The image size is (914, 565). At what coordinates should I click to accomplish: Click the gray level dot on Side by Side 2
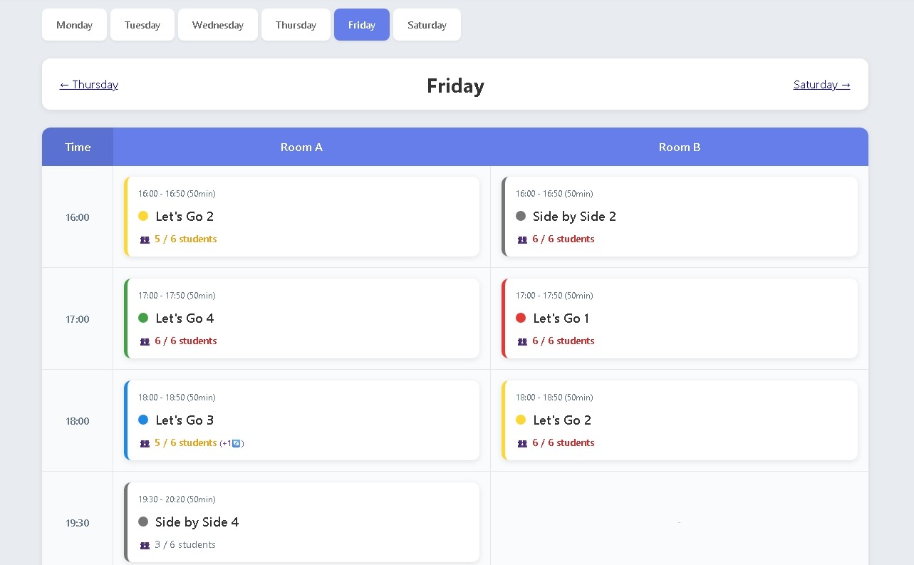[x=521, y=216]
